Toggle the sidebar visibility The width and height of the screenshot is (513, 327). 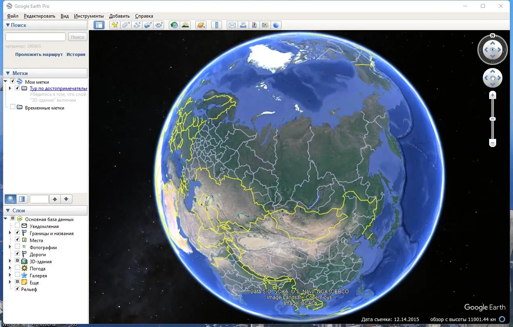[x=99, y=25]
